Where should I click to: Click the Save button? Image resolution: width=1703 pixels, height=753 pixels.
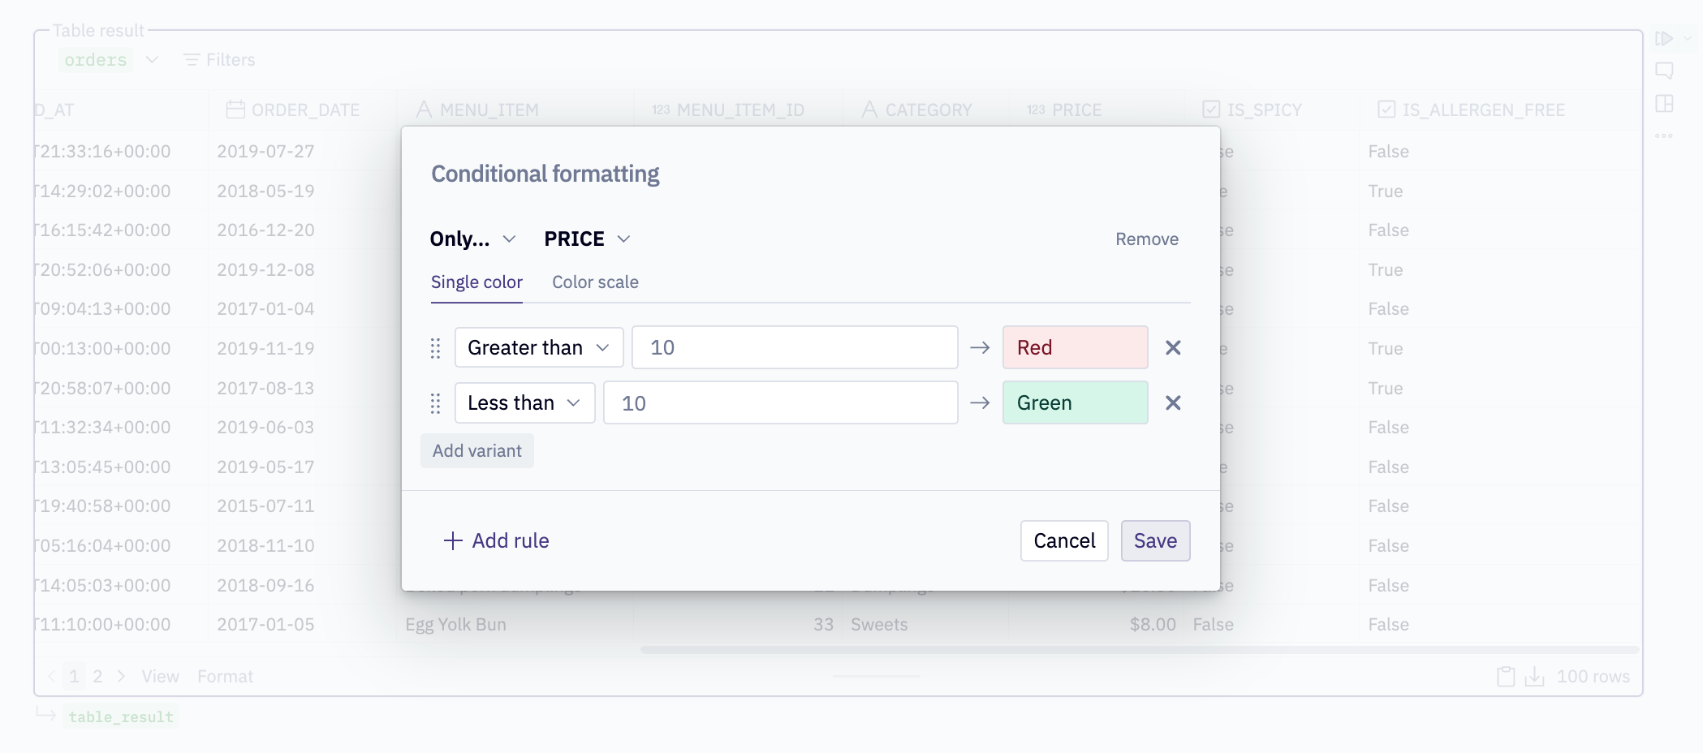1155,541
